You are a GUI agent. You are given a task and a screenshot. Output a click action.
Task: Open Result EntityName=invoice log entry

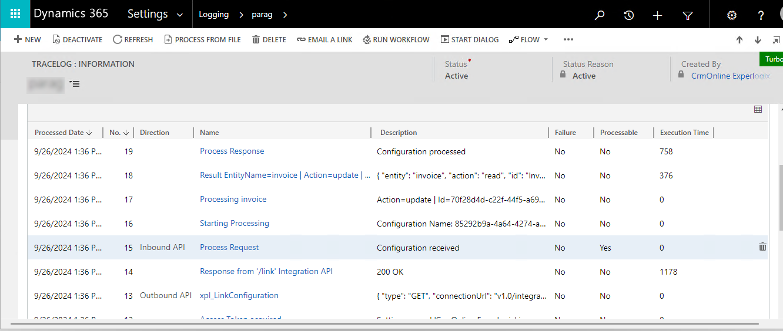tap(285, 175)
